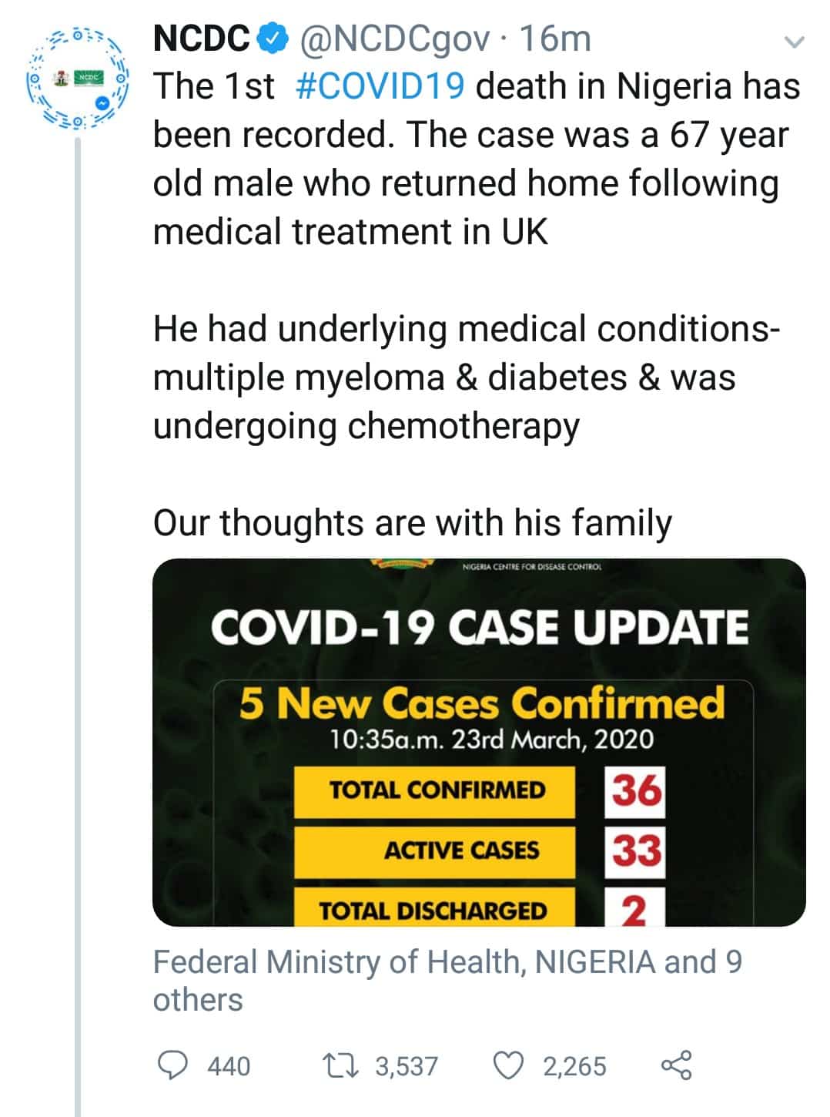830x1117 pixels.
Task: Tap the '5 New Cases Confirmed' heading
Action: pos(482,703)
